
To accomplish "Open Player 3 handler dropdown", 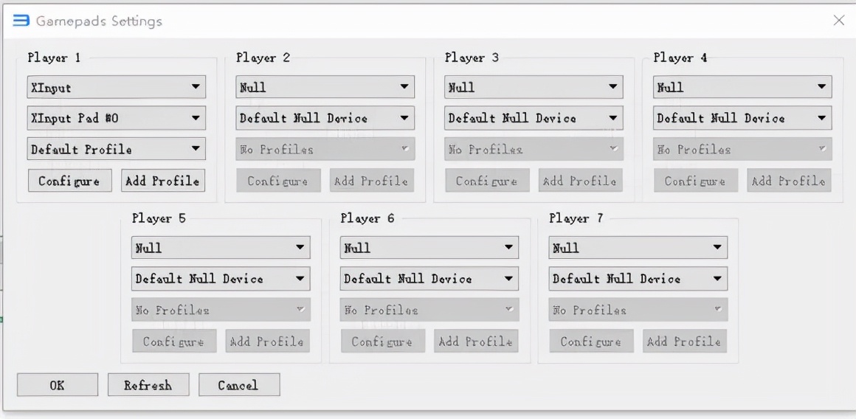I will (534, 87).
